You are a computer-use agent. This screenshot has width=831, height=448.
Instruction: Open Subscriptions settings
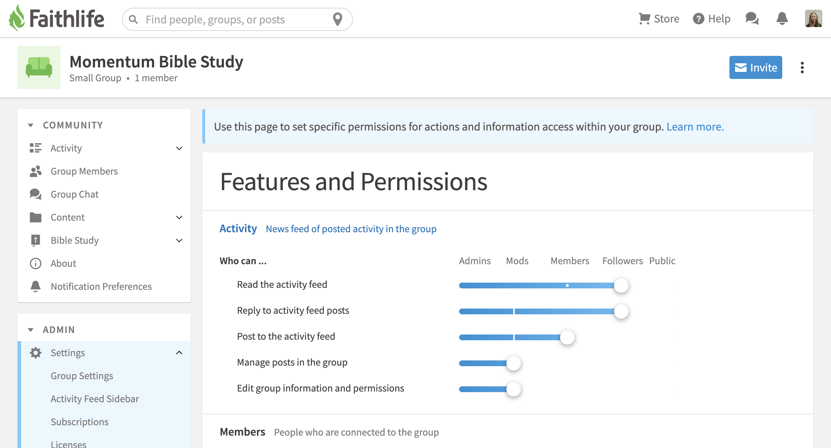80,422
